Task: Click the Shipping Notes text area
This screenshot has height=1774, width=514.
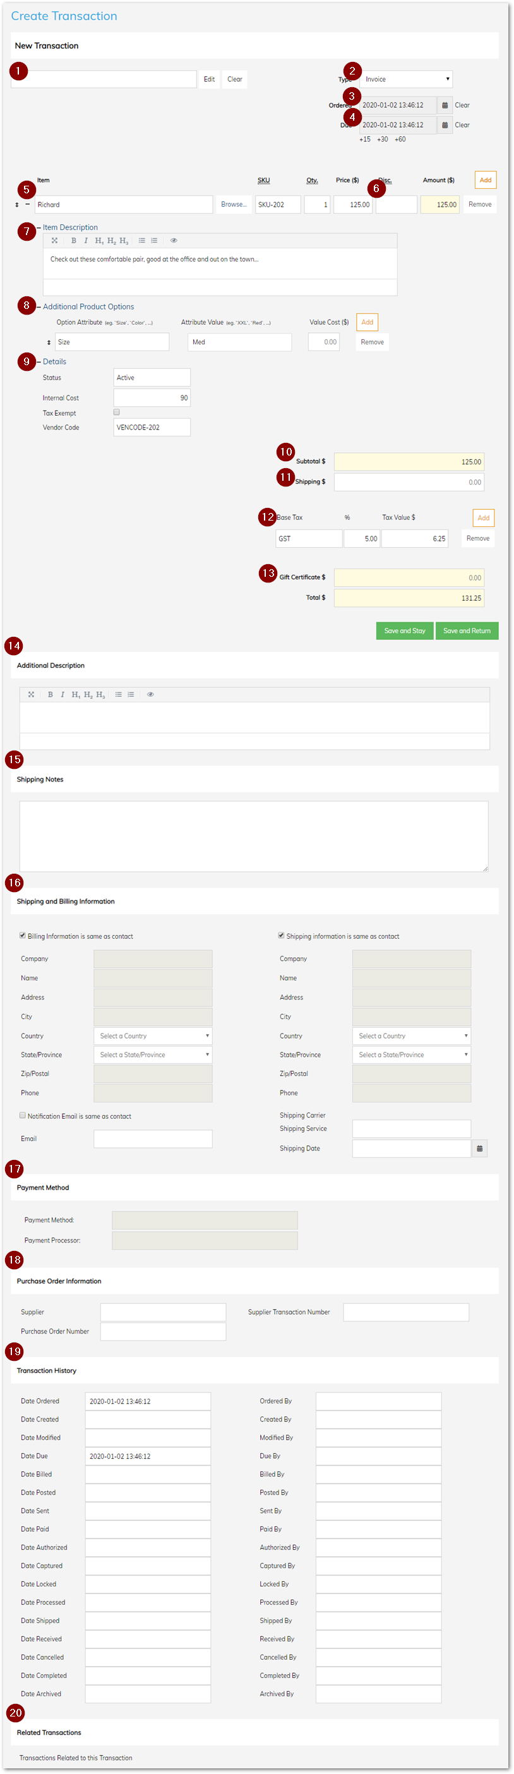Action: coord(254,836)
